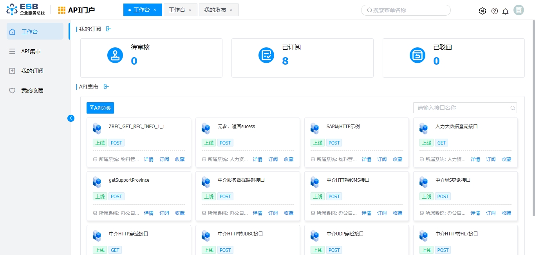Click the 待审核 stamp icon
Viewport: 535px width, 255px height.
[x=115, y=55]
